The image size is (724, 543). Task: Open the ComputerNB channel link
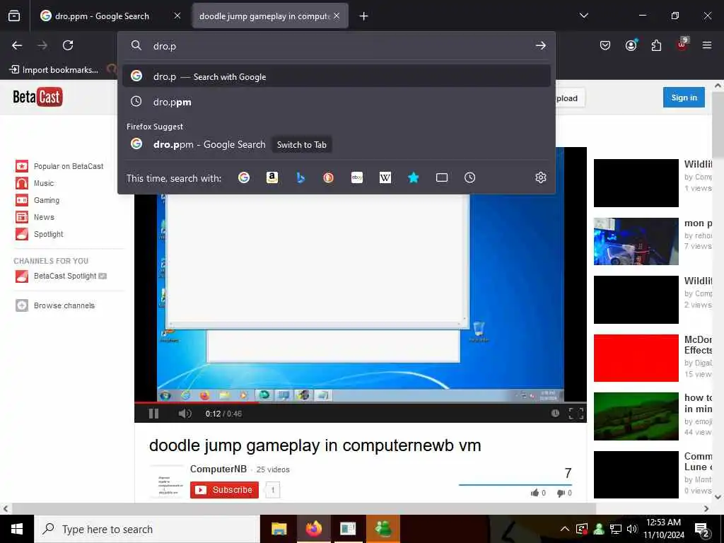(218, 469)
